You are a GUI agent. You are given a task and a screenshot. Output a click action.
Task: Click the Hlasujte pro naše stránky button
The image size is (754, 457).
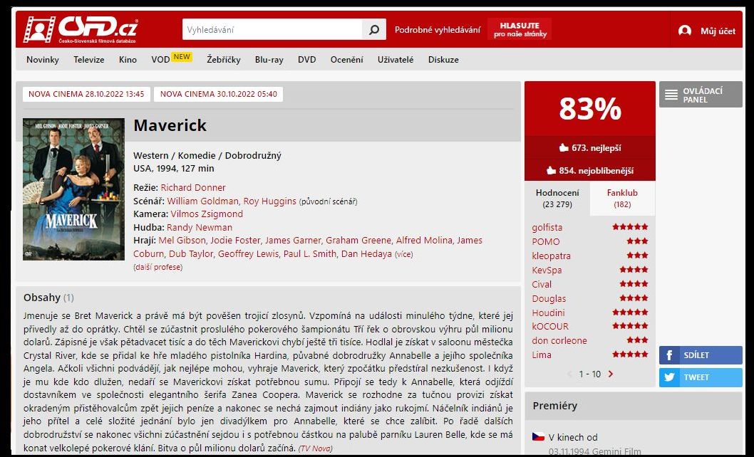(x=520, y=29)
